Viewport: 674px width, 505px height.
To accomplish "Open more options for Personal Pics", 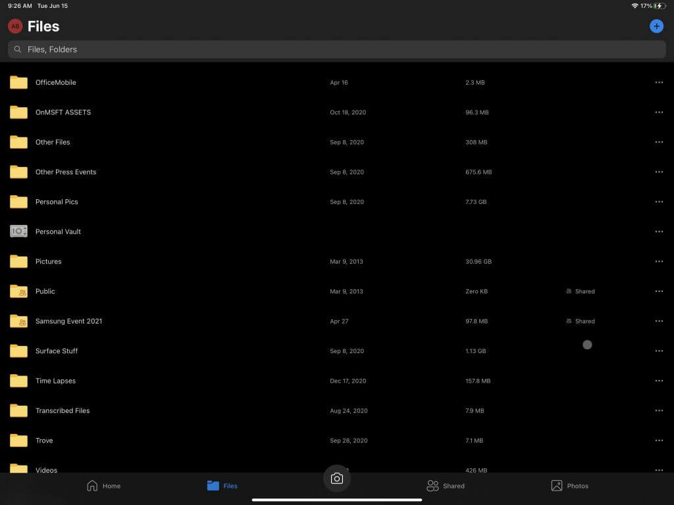I will click(658, 201).
